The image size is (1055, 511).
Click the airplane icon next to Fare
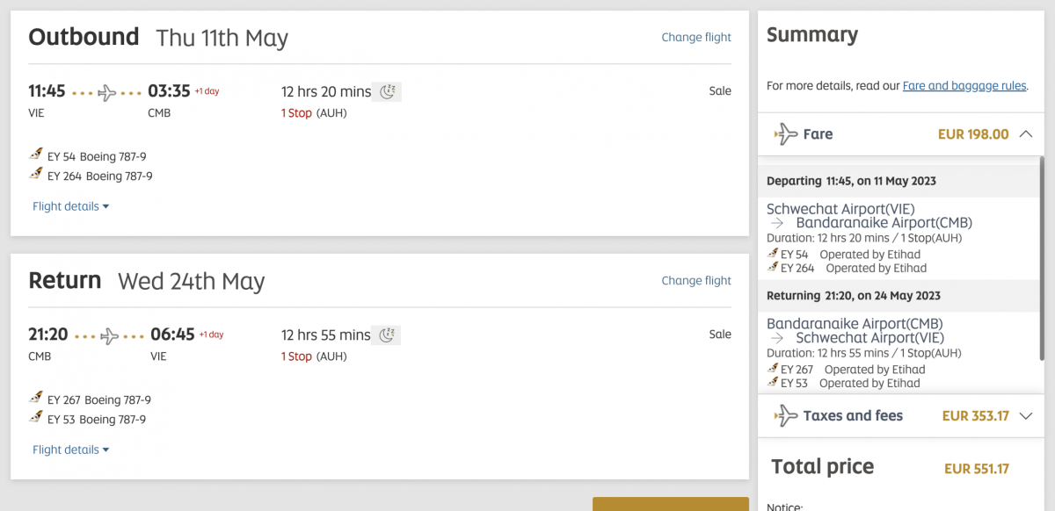pyautogui.click(x=785, y=134)
